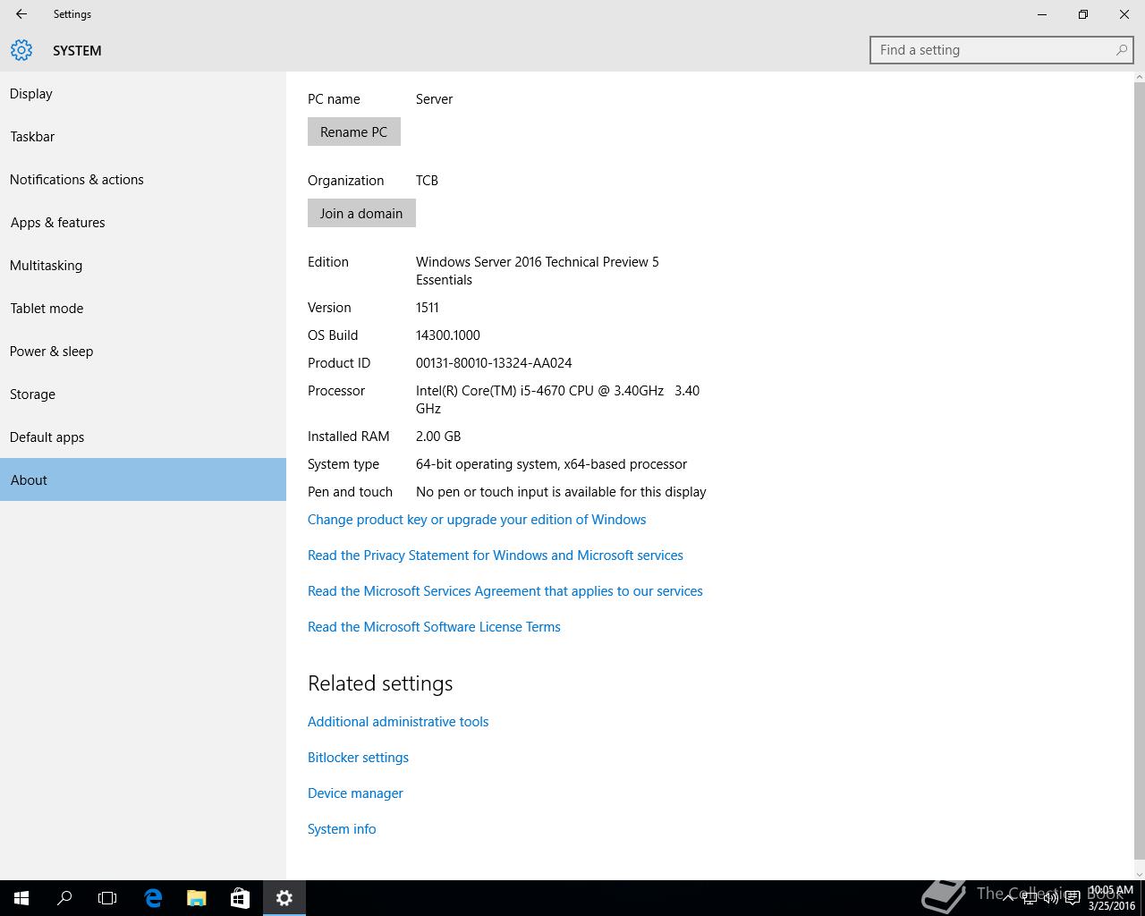Viewport: 1145px width, 916px height.
Task: Click the Join a domain button
Action: [361, 213]
